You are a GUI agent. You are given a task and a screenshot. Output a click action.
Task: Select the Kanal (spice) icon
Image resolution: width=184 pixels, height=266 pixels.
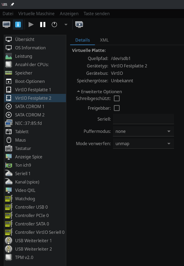click(9, 182)
